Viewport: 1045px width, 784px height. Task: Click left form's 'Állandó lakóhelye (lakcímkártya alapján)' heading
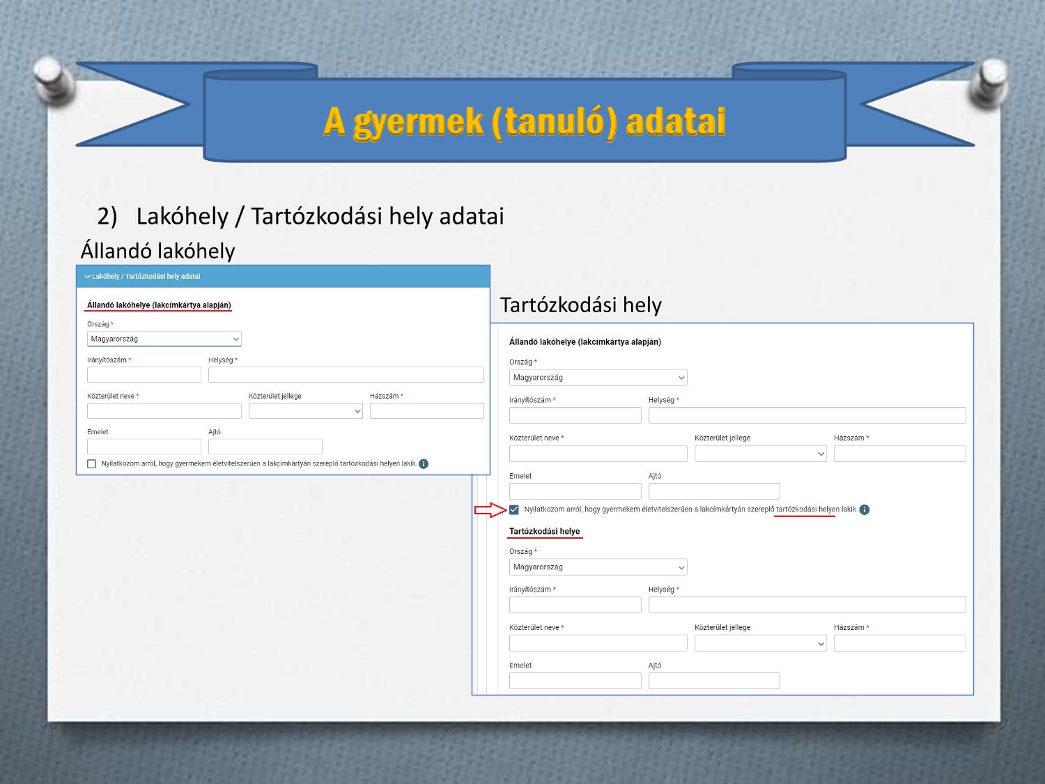159,305
